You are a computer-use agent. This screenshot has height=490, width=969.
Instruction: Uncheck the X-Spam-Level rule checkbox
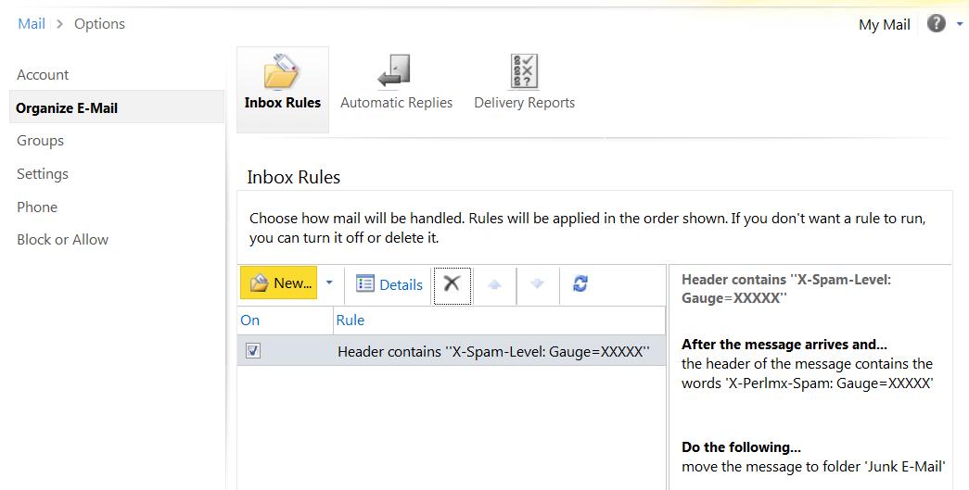click(253, 351)
